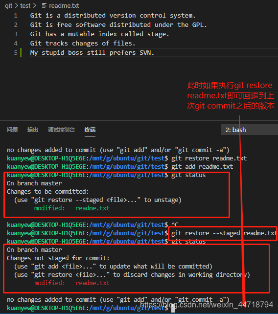Click the line 'Git tracks changes of files.'
Screen dimensions: 278x314
pyautogui.click(x=83, y=43)
